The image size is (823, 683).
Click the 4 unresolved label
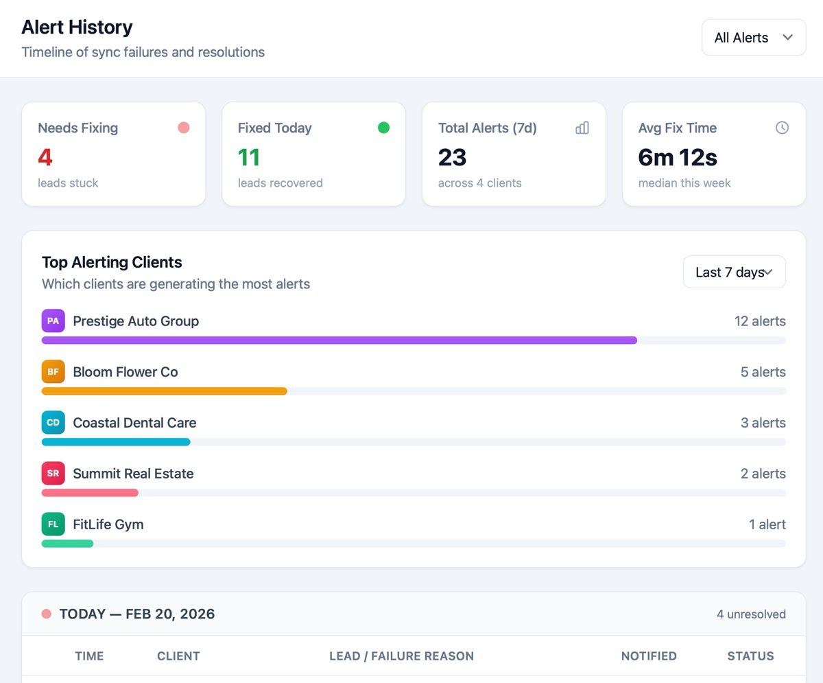(x=751, y=614)
